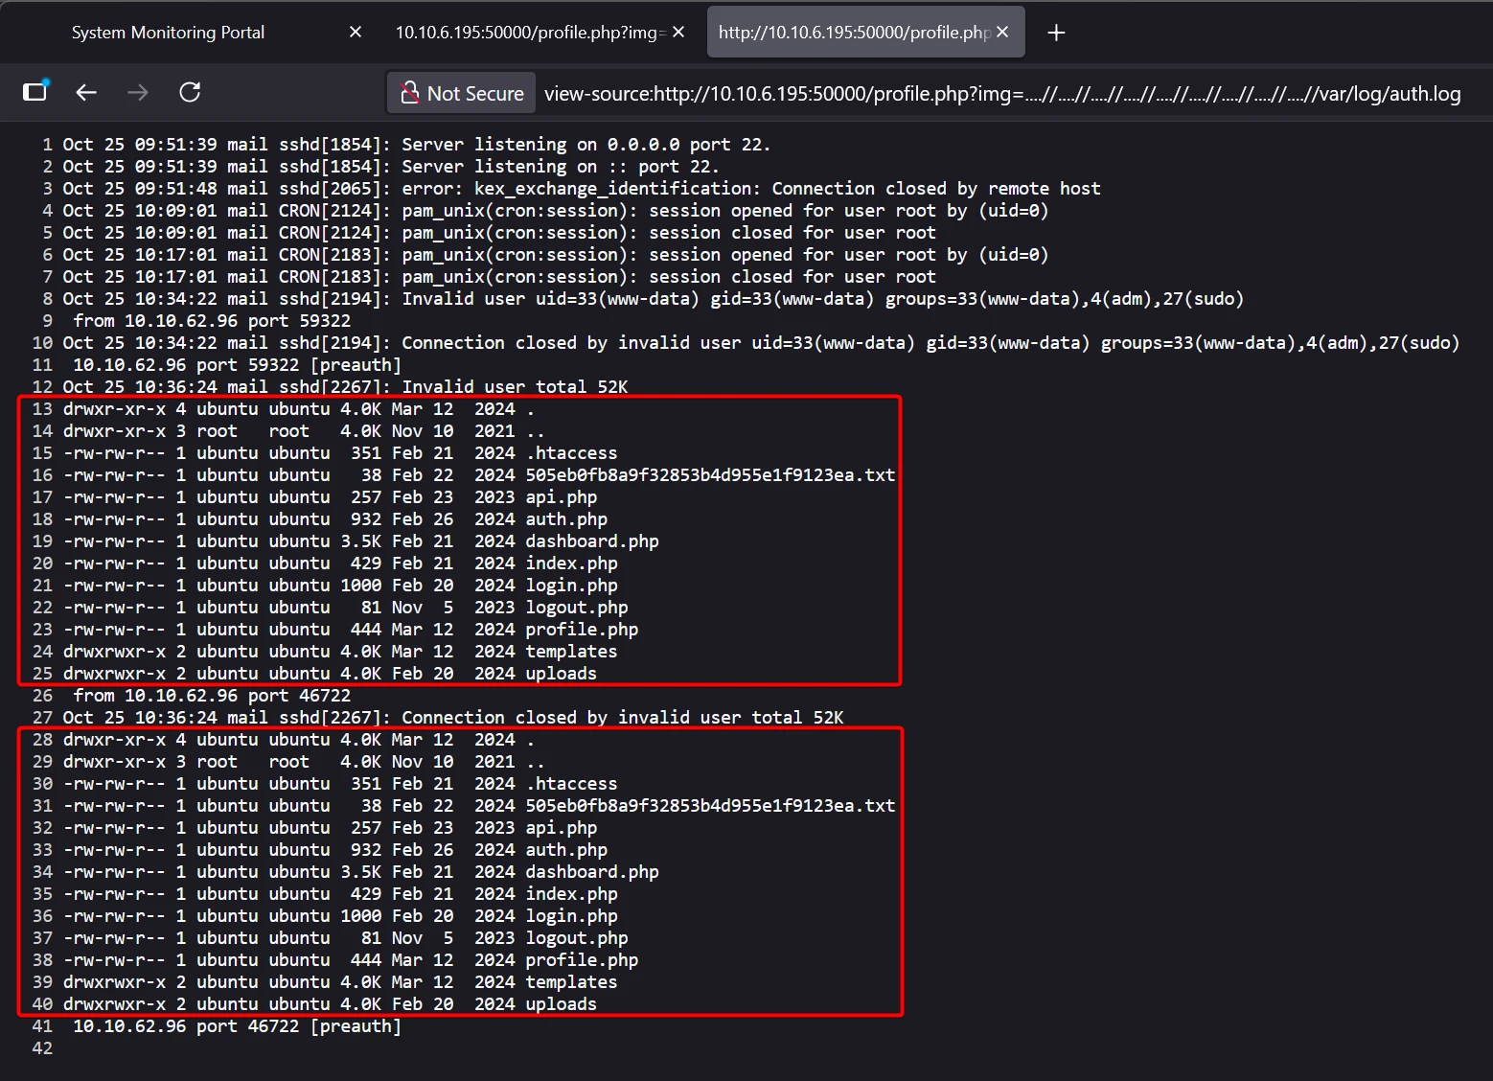Click the forward navigation arrow
Image resolution: width=1493 pixels, height=1081 pixels.
138,92
